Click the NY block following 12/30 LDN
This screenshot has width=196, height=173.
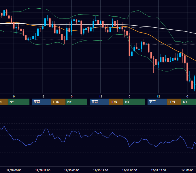[x=134, y=102]
